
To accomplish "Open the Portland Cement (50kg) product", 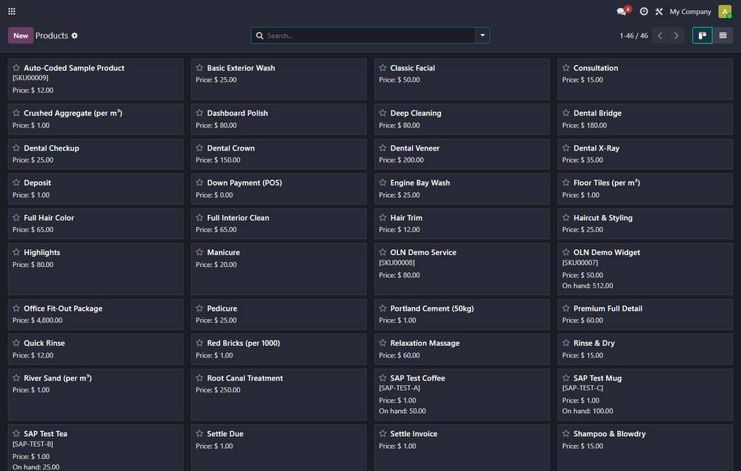I will click(462, 314).
